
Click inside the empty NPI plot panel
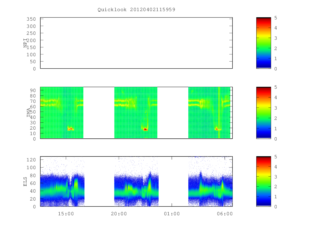[136, 43]
